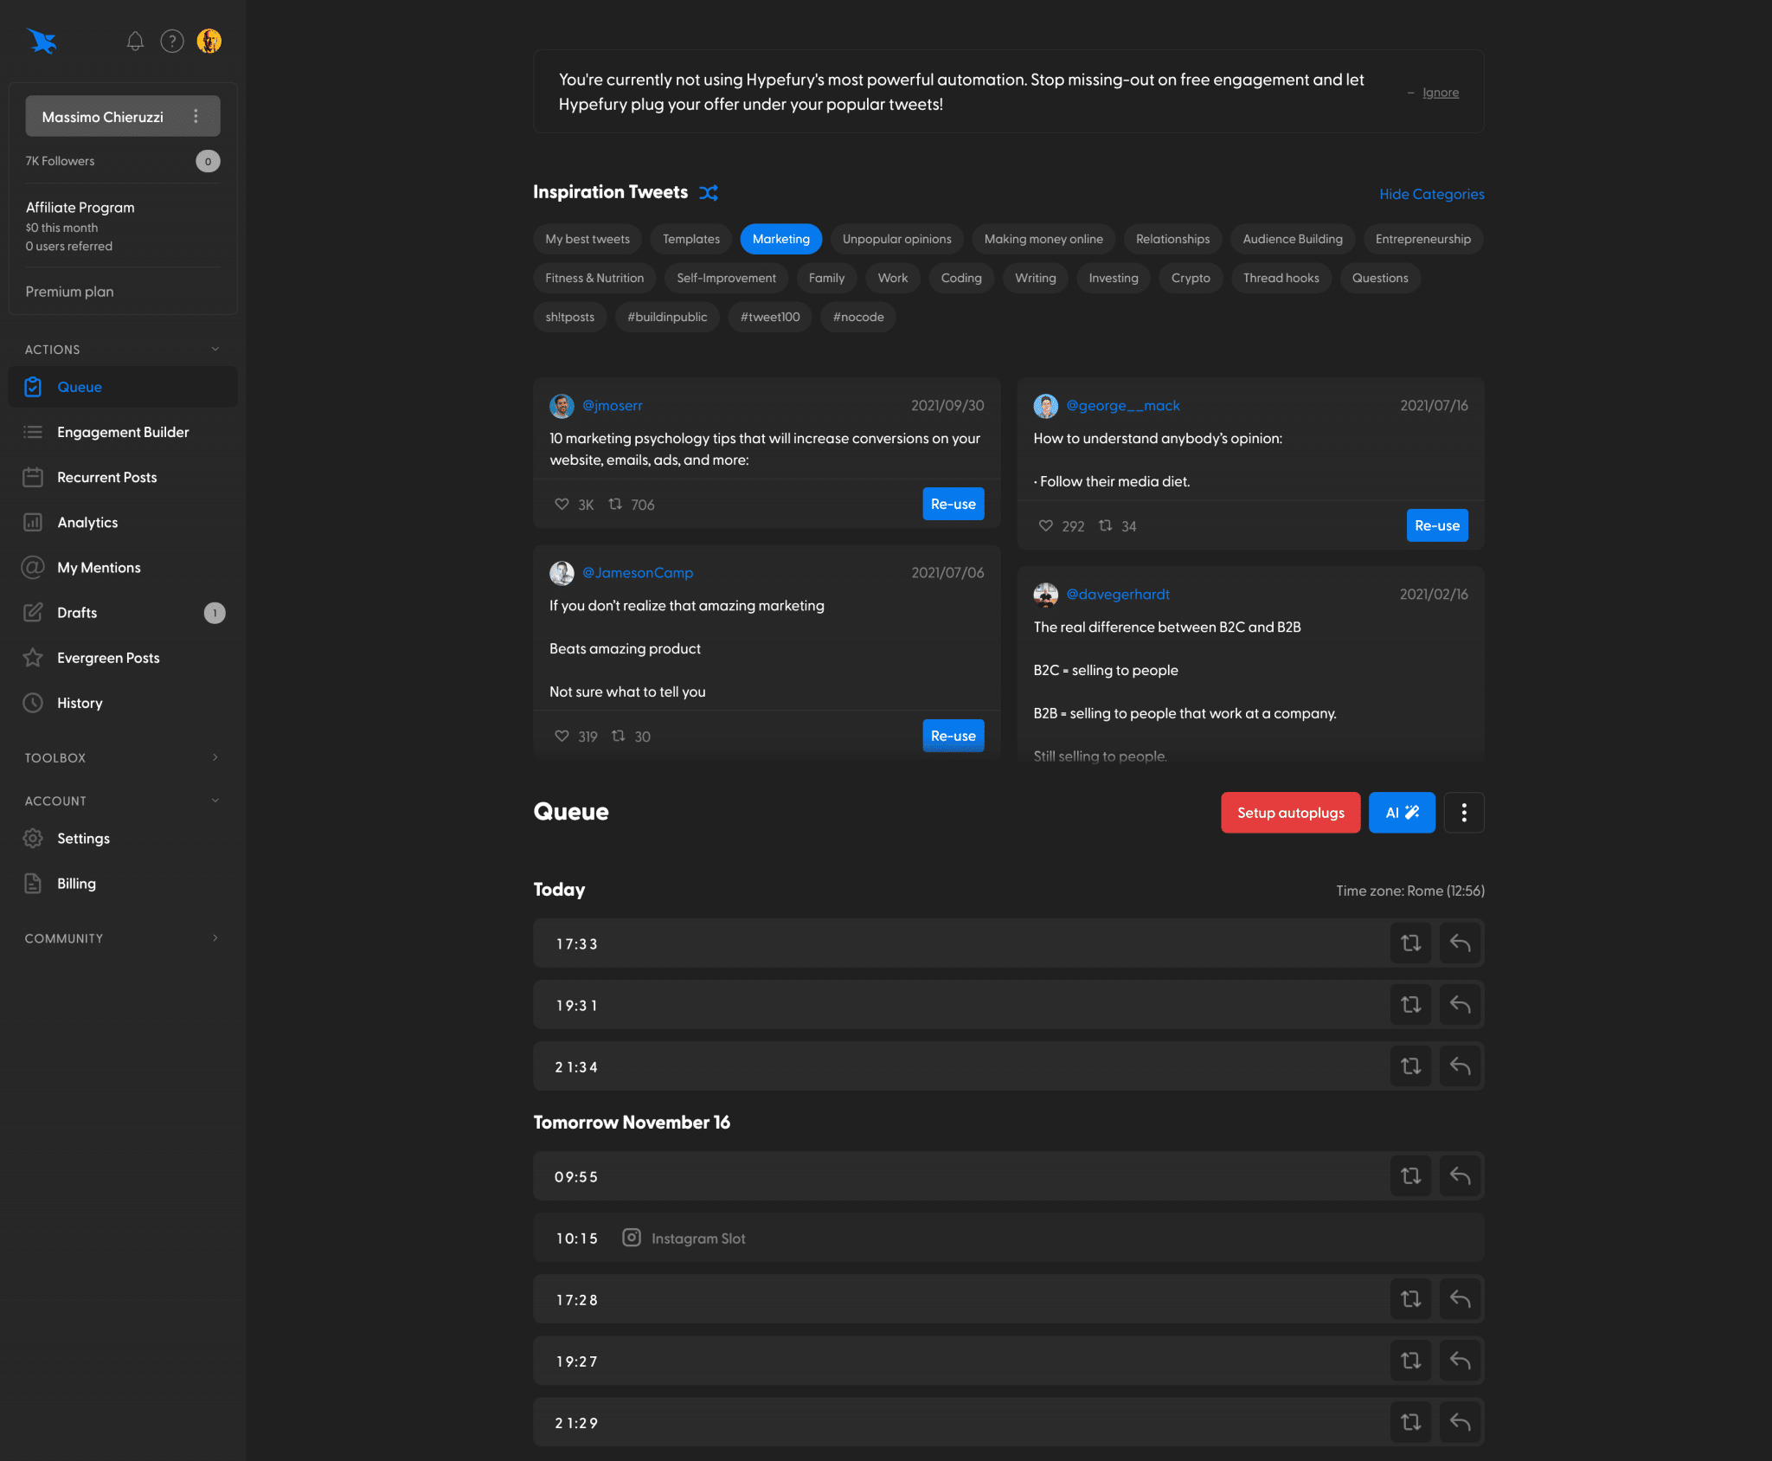1772x1461 pixels.
Task: Click the reply arrow in the 21:34 slot
Action: pyautogui.click(x=1461, y=1066)
